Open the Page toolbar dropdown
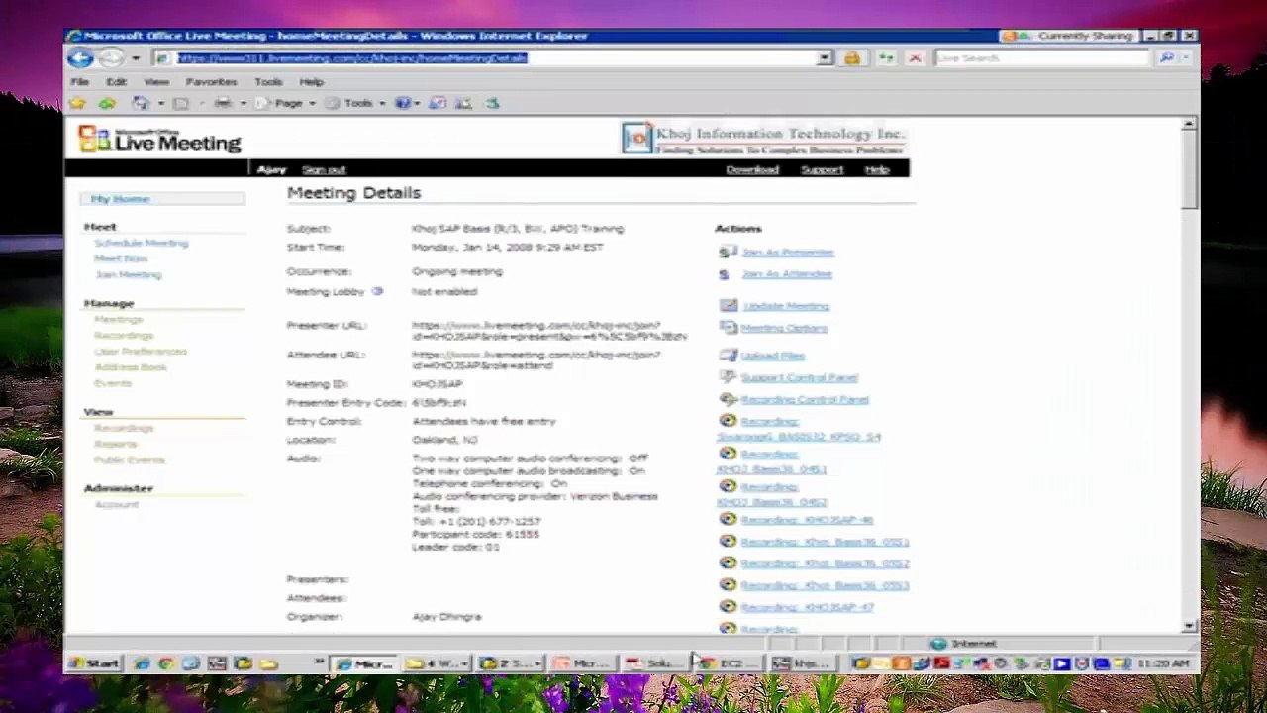The image size is (1267, 713). point(289,103)
